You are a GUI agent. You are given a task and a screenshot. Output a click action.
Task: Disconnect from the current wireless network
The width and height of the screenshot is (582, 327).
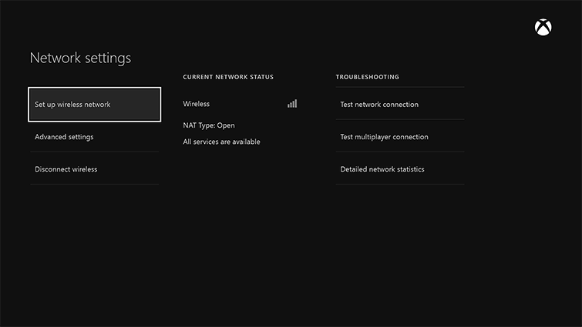(x=94, y=169)
